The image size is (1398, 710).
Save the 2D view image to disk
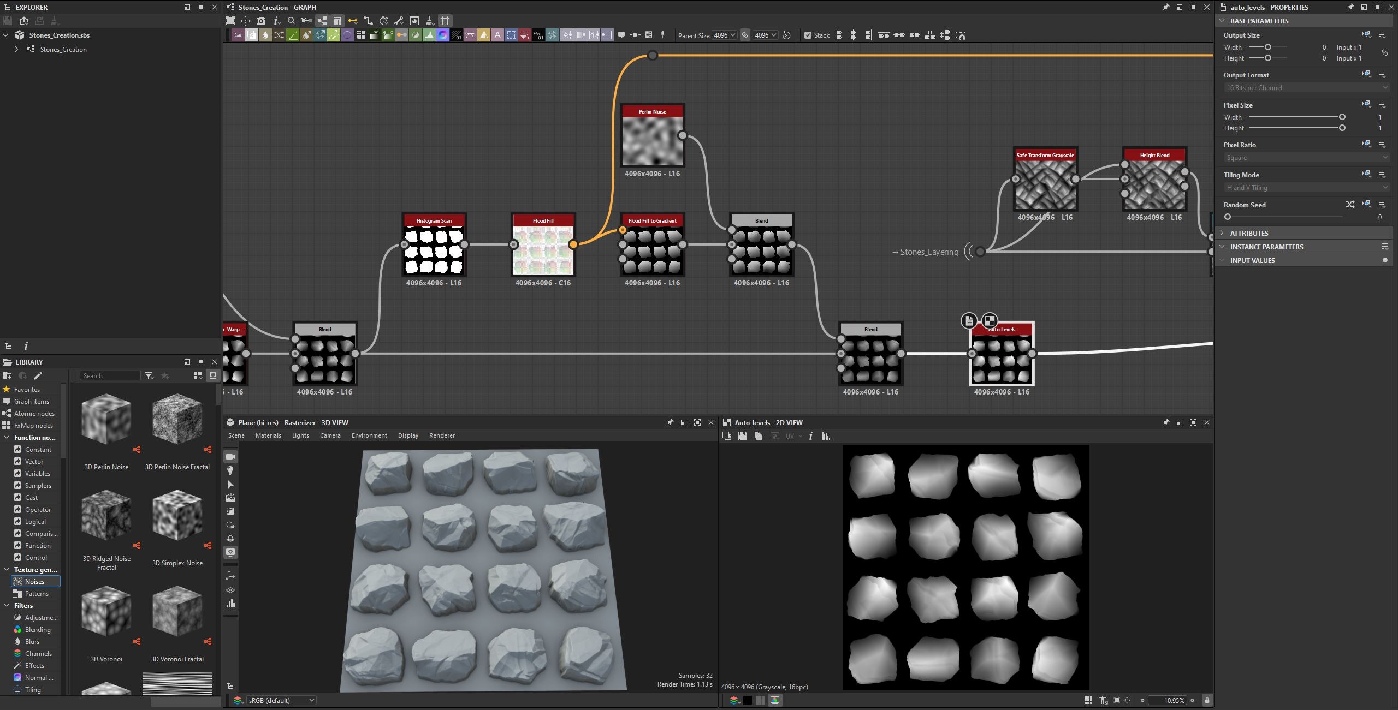click(742, 436)
